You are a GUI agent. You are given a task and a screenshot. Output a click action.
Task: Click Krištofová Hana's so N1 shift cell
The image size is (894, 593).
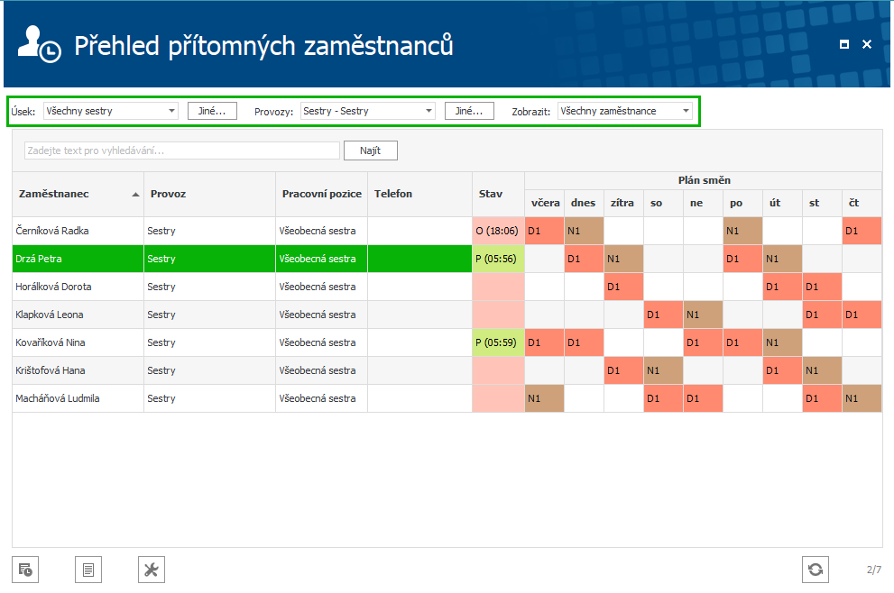pos(664,370)
